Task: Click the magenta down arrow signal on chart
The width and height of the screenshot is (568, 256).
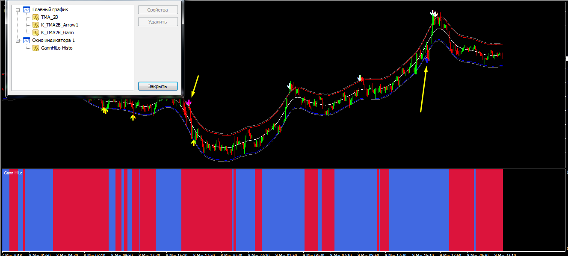Action: click(189, 103)
